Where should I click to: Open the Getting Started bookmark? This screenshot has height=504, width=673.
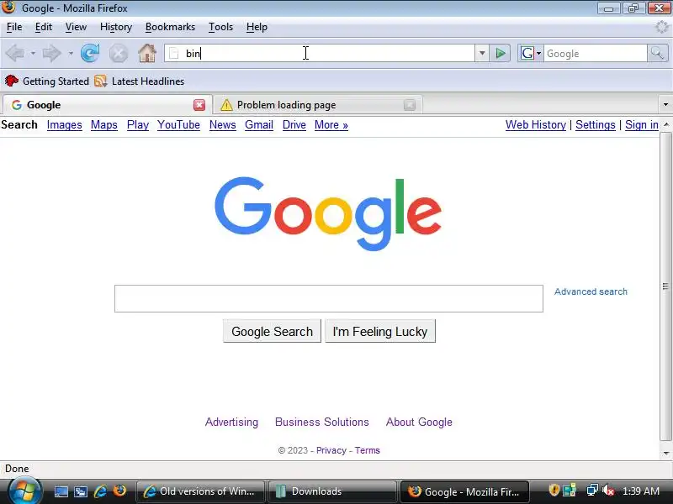click(x=47, y=81)
